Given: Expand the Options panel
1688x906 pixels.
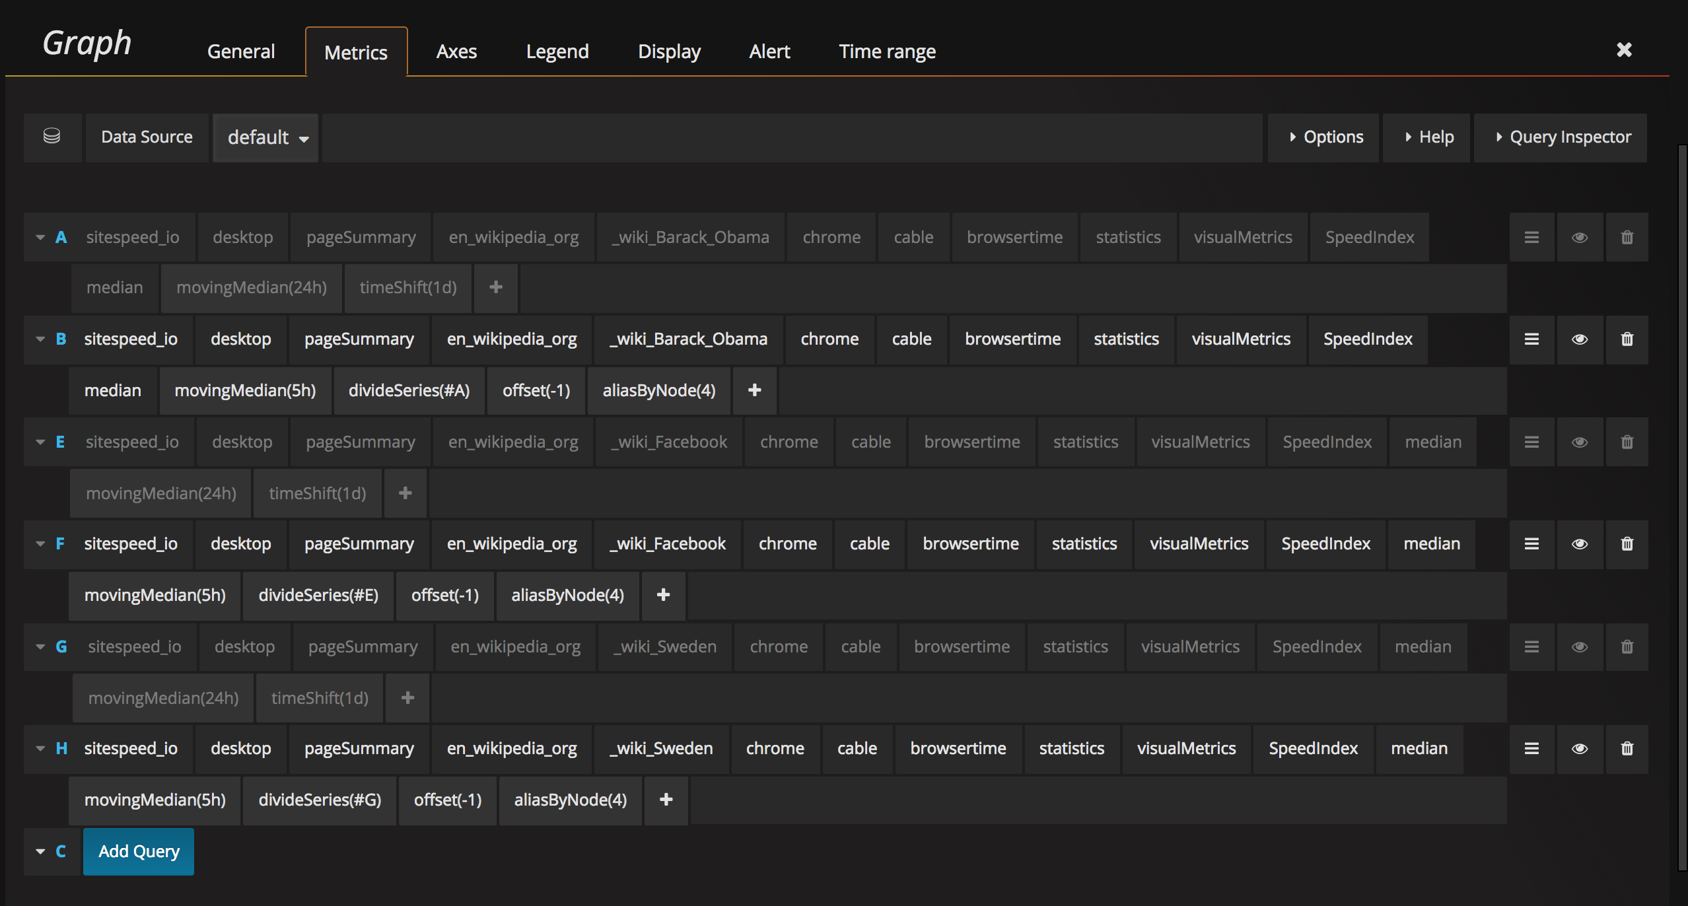Looking at the screenshot, I should [1326, 136].
